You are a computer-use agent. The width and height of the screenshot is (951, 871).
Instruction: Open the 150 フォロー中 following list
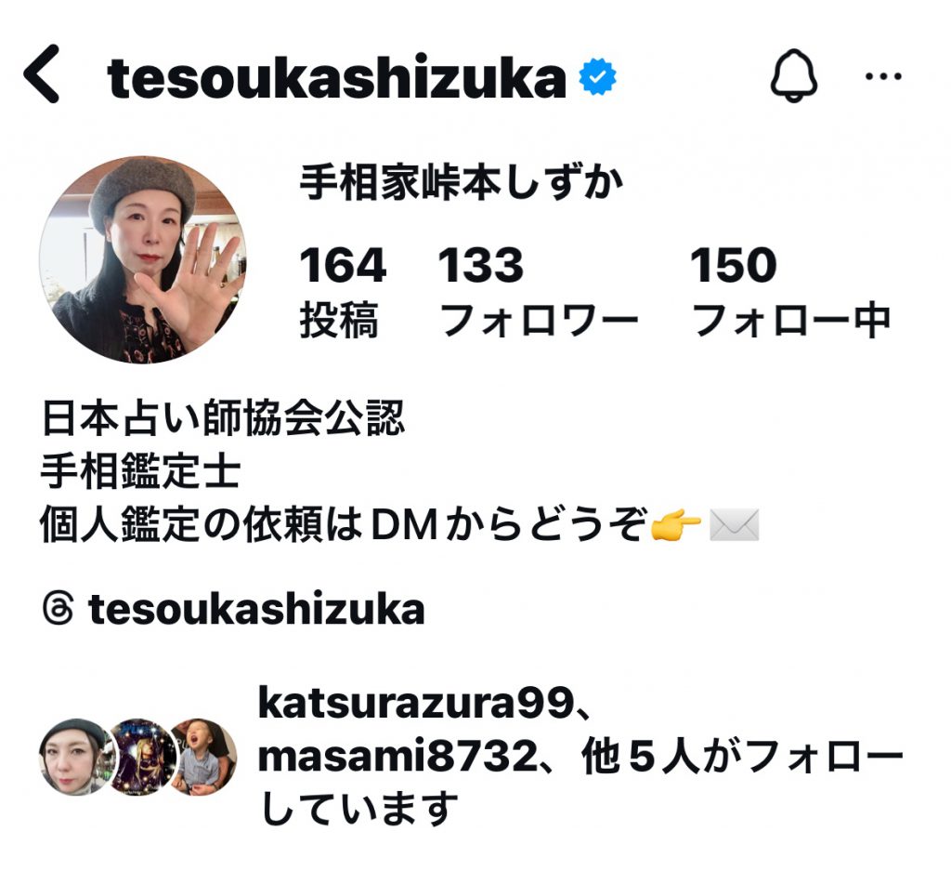click(x=790, y=291)
